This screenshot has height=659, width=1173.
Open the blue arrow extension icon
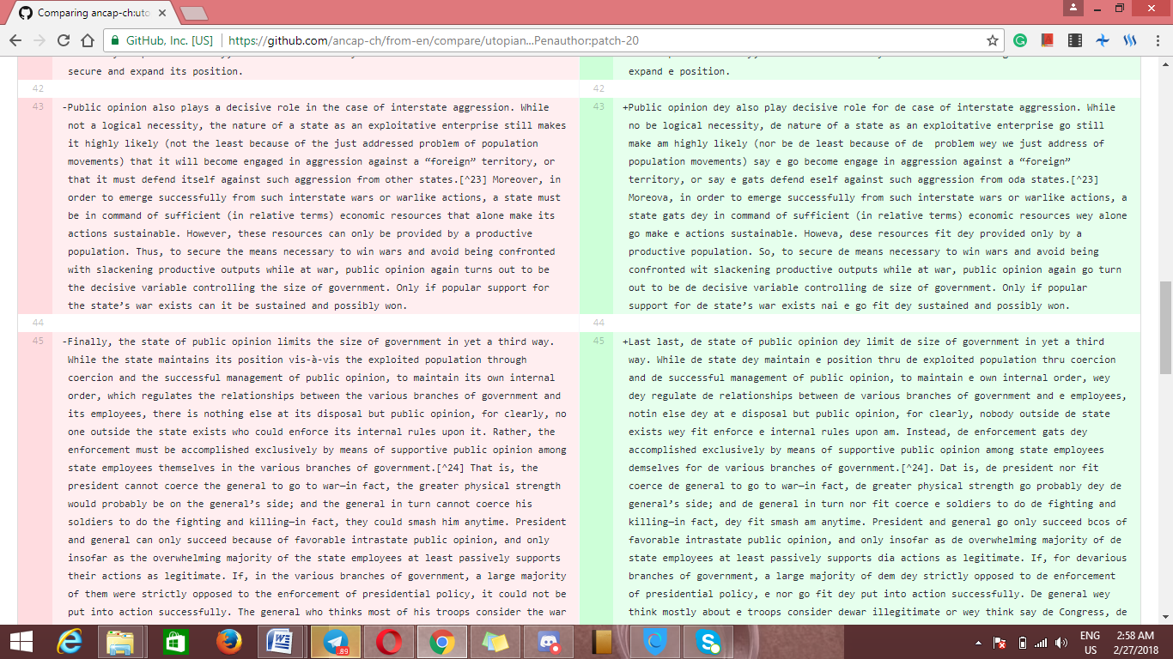tap(1102, 40)
